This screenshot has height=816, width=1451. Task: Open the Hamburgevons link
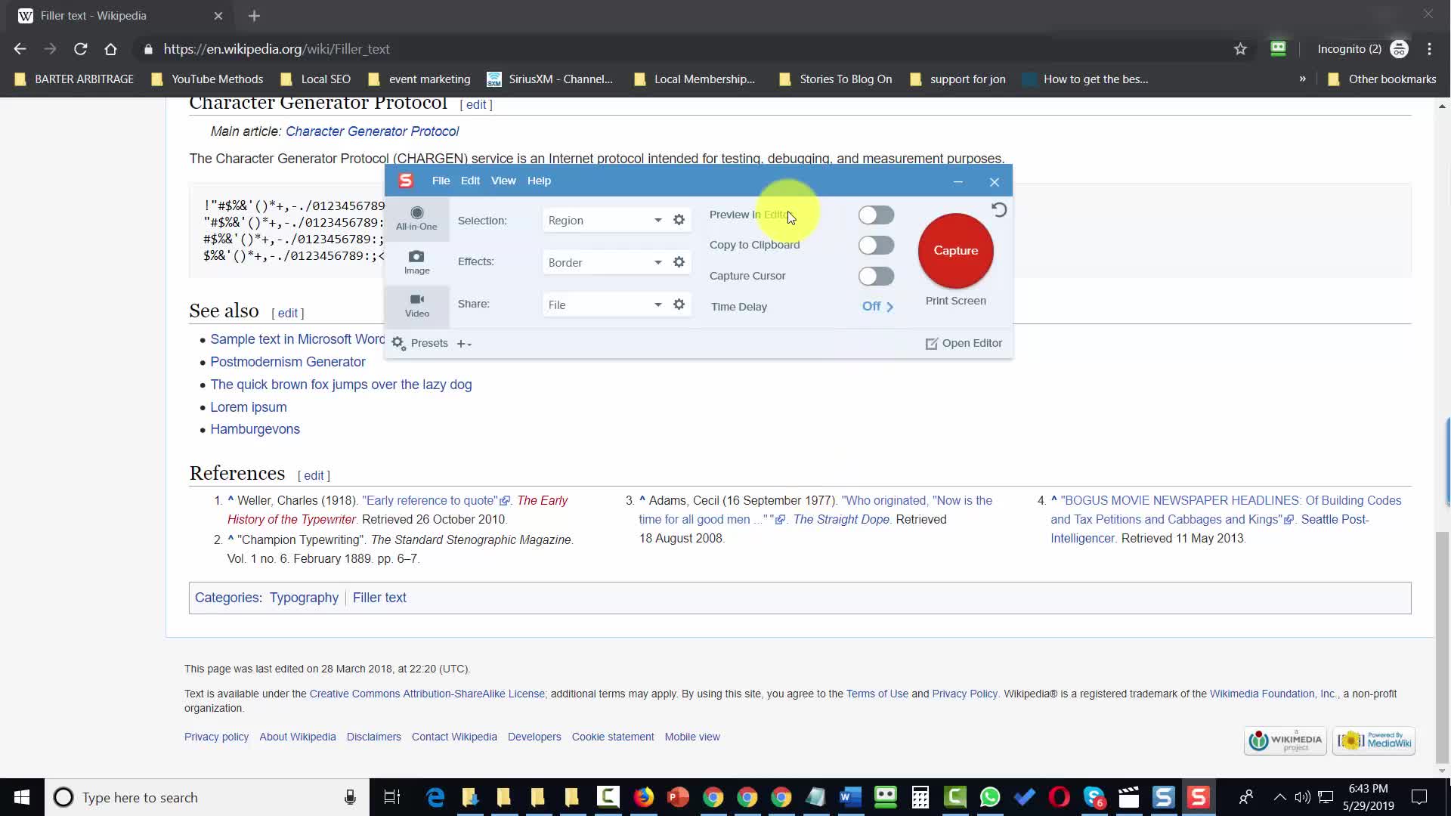click(255, 429)
